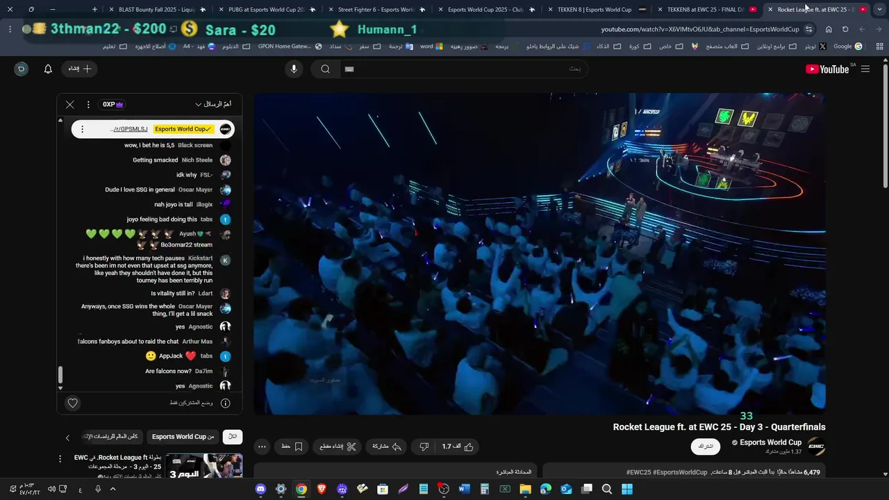This screenshot has height=500, width=889.
Task: Select the 'من Esports World Cup' chip
Action: coord(183,437)
